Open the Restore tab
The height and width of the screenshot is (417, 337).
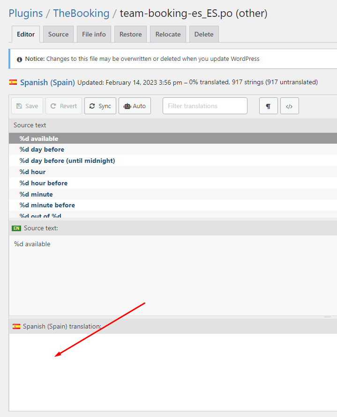(131, 34)
